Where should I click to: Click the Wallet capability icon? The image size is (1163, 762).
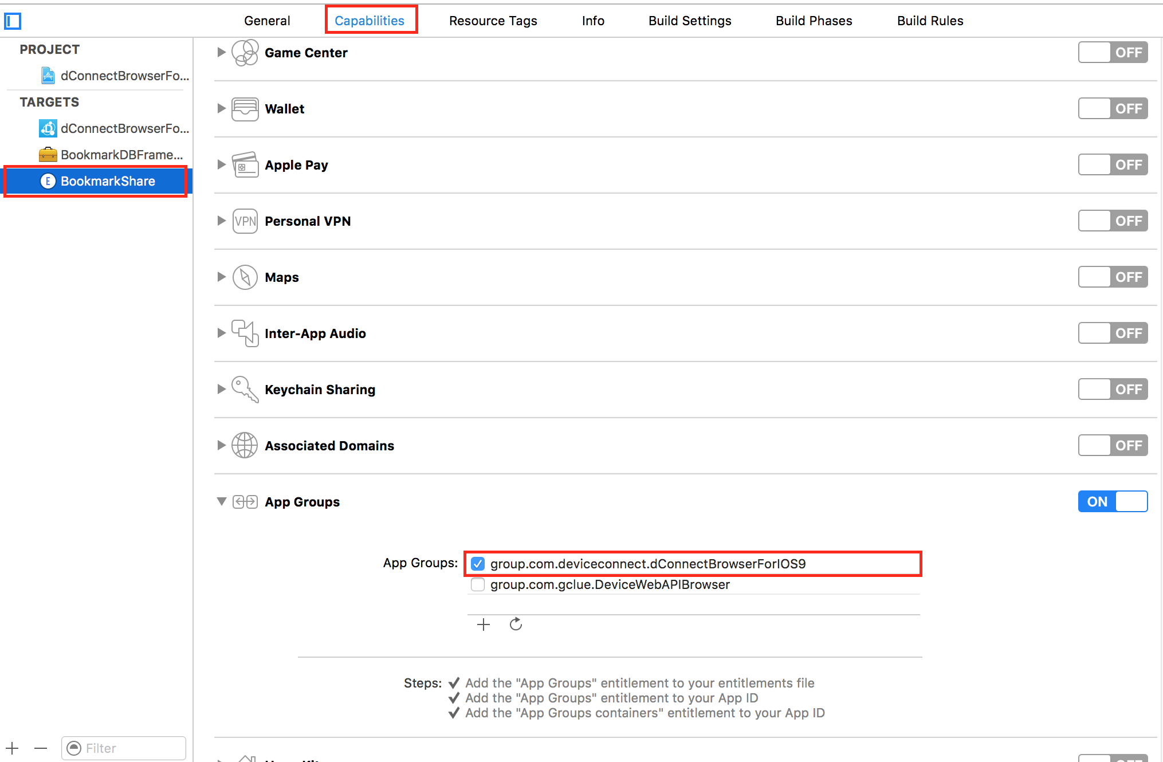[x=245, y=109]
